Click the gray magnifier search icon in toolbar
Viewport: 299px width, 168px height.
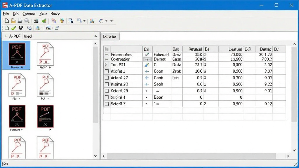pyautogui.click(x=27, y=21)
